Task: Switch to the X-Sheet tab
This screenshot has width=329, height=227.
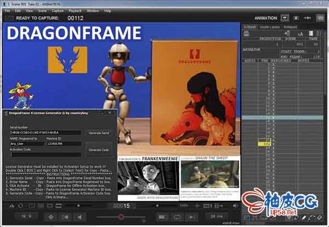Action: point(250,27)
